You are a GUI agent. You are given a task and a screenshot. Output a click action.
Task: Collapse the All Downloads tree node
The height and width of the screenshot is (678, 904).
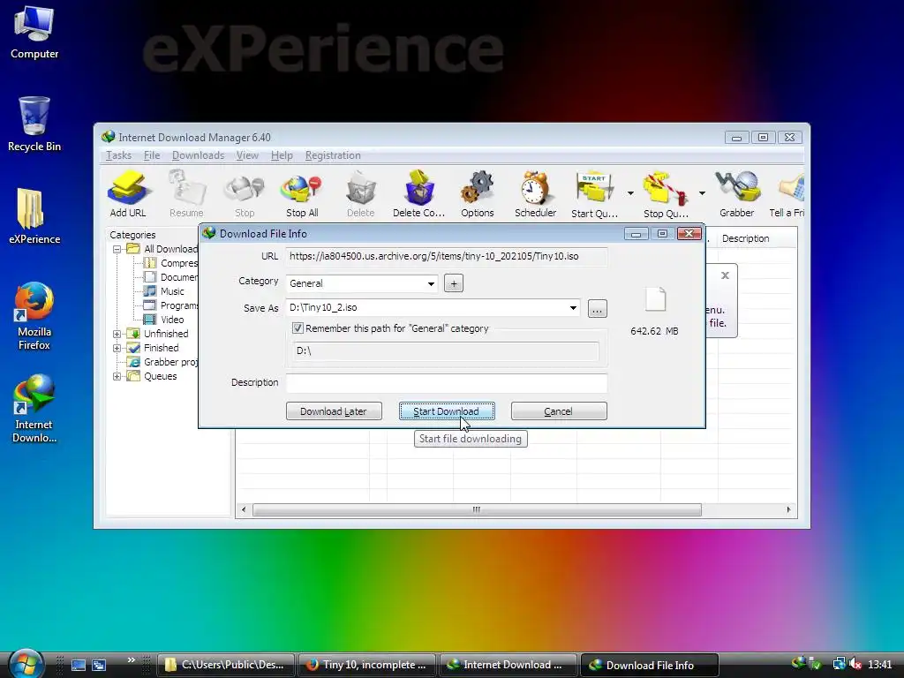pyautogui.click(x=117, y=249)
